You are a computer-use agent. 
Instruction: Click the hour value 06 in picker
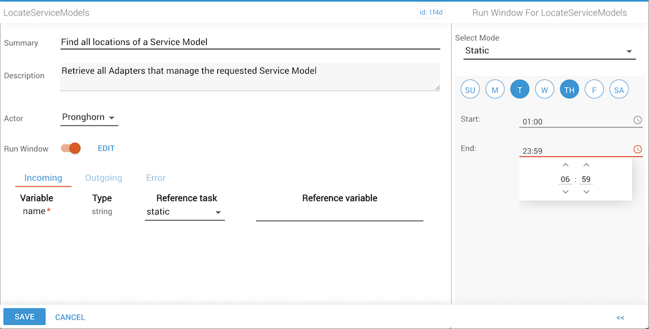coord(566,179)
